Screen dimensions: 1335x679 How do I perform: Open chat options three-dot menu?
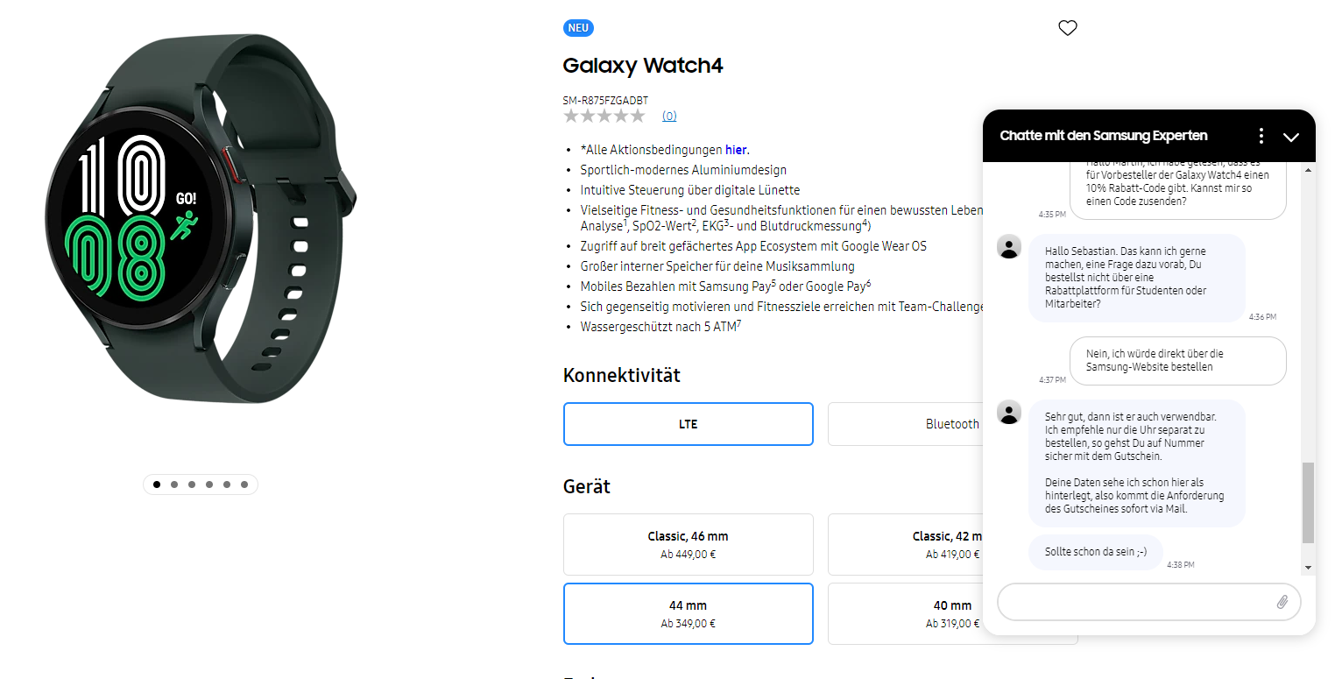click(x=1261, y=136)
